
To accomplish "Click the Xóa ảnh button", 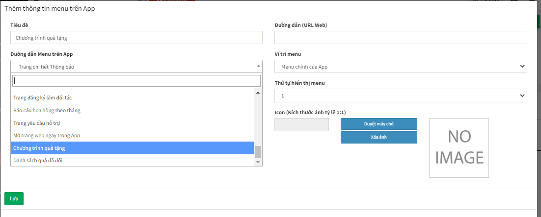I will click(379, 137).
